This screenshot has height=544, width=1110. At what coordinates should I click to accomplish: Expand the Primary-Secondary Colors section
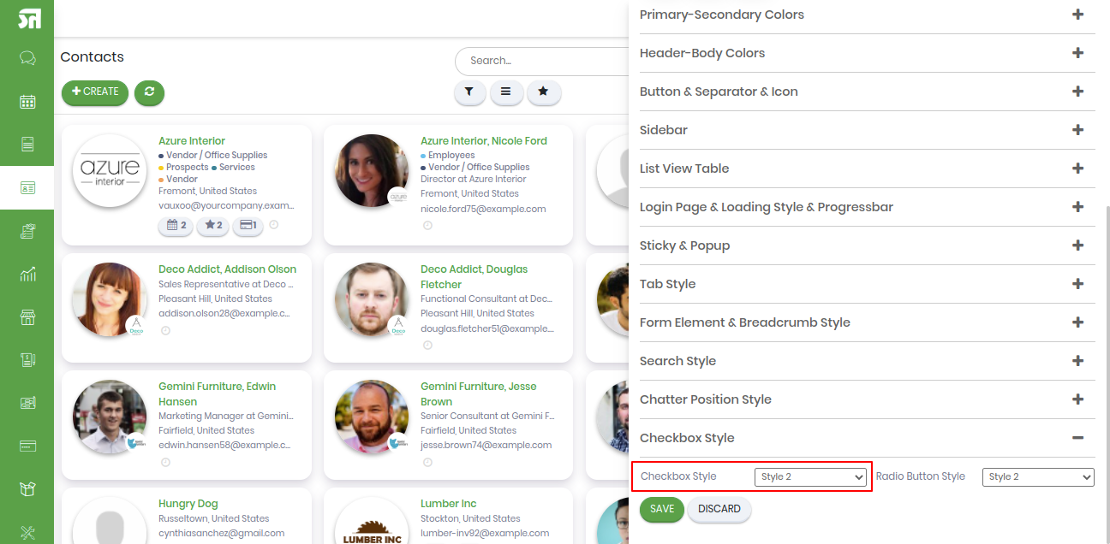point(1078,15)
